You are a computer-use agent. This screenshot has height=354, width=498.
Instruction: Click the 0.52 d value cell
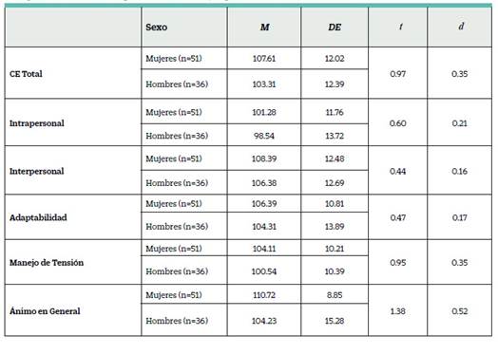click(460, 311)
